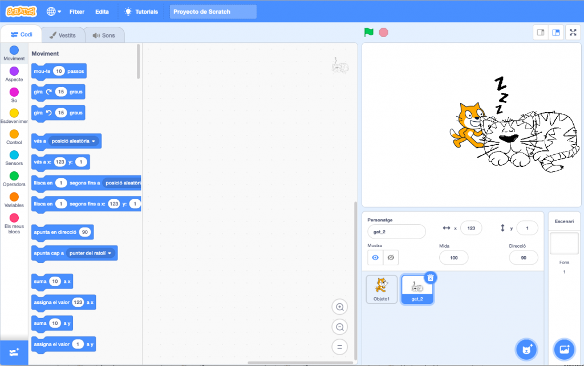Viewport: 584px width, 366px height.
Task: Open the language globe dropdown
Action: (54, 11)
